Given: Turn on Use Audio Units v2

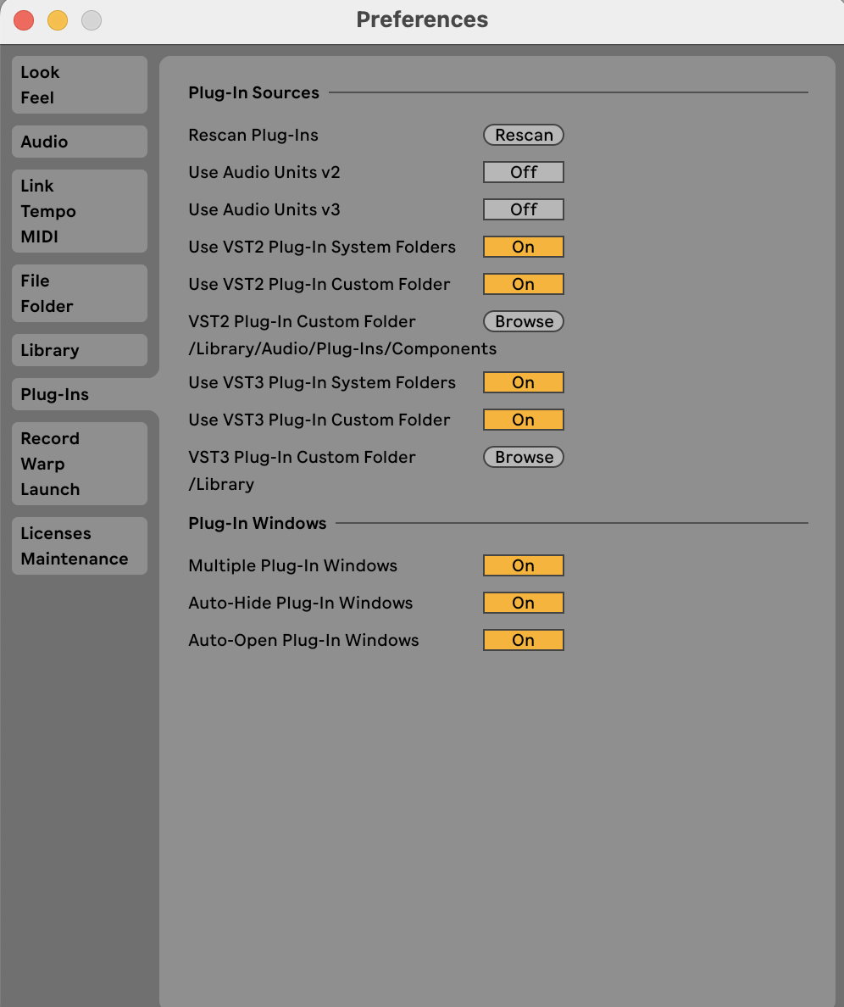Looking at the screenshot, I should click(523, 172).
